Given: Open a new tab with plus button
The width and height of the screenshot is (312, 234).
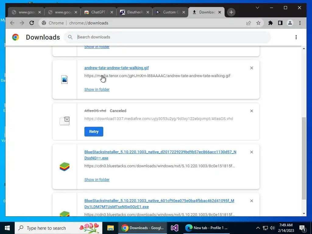Looking at the screenshot, I should click(x=231, y=12).
